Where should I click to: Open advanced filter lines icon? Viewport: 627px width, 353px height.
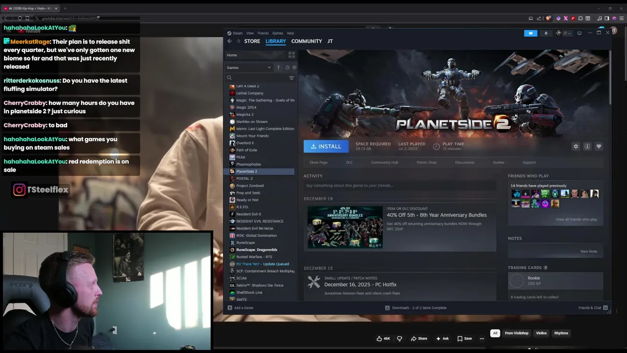point(291,78)
